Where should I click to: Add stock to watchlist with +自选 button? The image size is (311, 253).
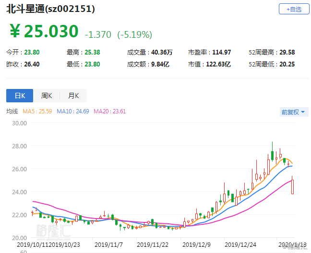[x=294, y=9]
